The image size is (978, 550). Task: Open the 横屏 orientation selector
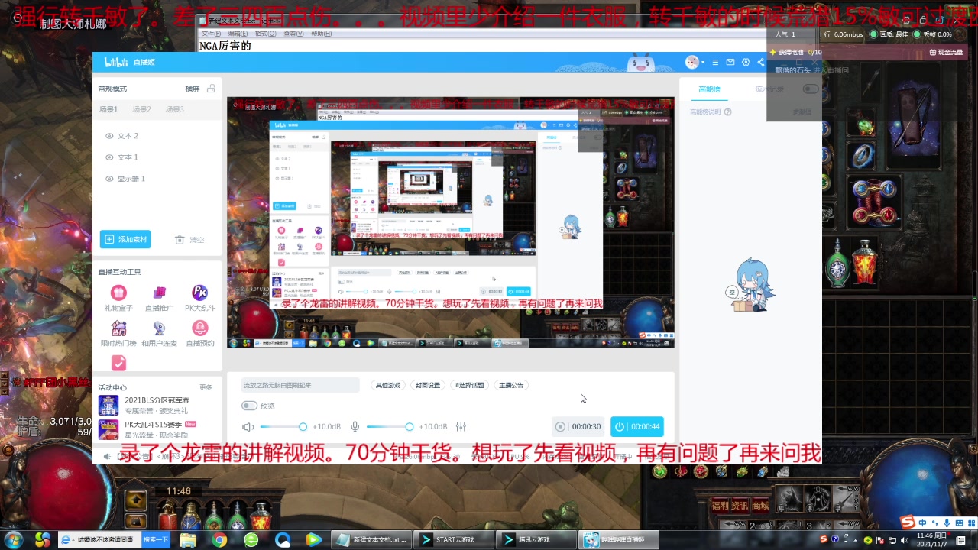[x=193, y=89]
